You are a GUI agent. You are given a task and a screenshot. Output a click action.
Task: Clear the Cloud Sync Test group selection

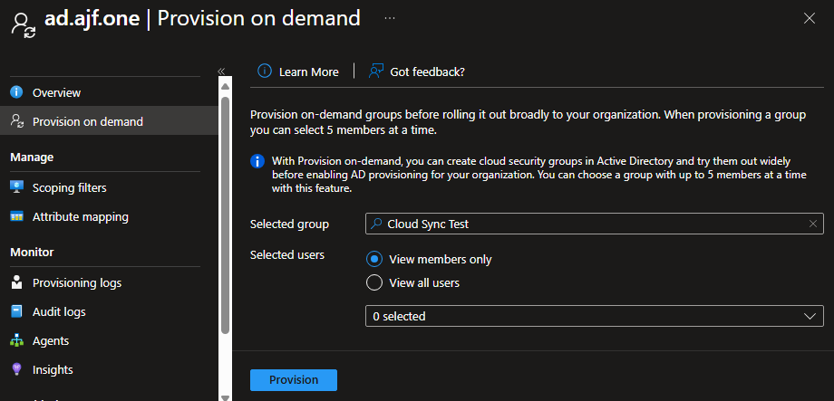point(813,224)
